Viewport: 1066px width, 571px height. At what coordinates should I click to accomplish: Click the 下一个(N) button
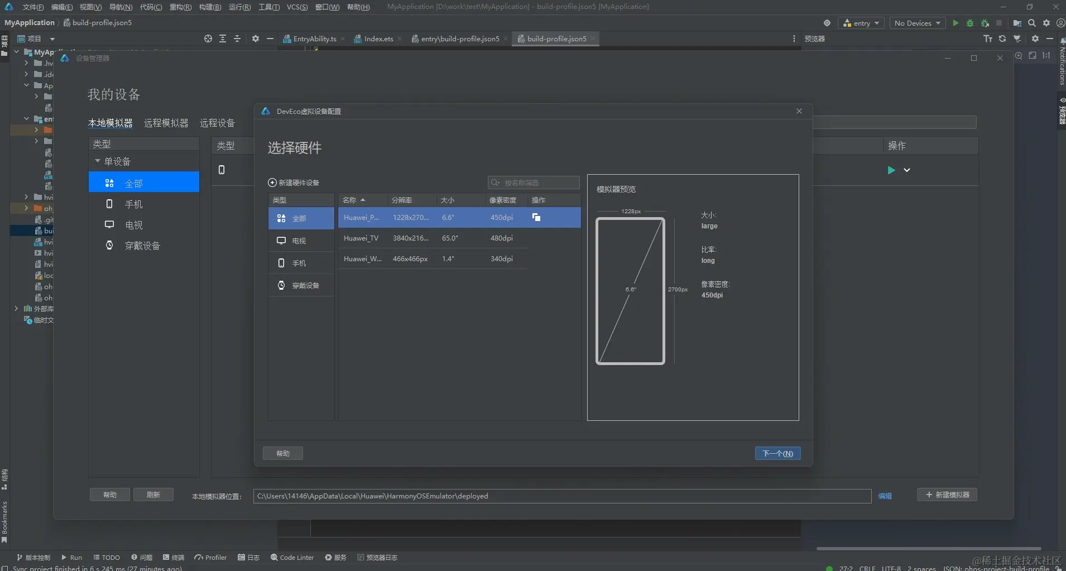(x=777, y=453)
